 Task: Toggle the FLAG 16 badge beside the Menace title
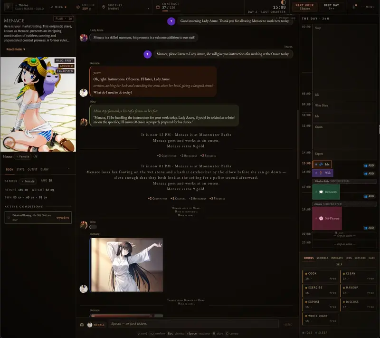point(64,19)
